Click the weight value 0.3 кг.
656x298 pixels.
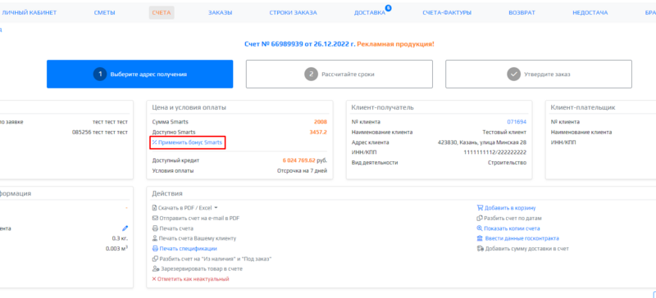(120, 239)
